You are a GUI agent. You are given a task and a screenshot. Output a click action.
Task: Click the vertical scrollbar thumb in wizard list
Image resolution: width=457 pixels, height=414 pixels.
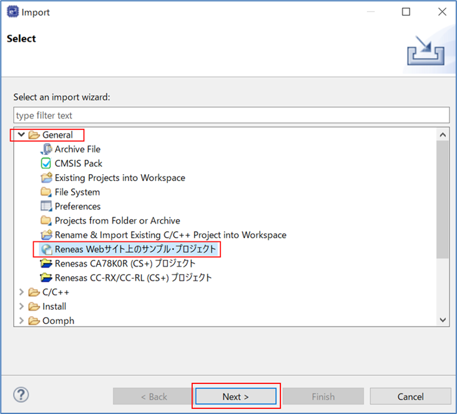click(443, 199)
